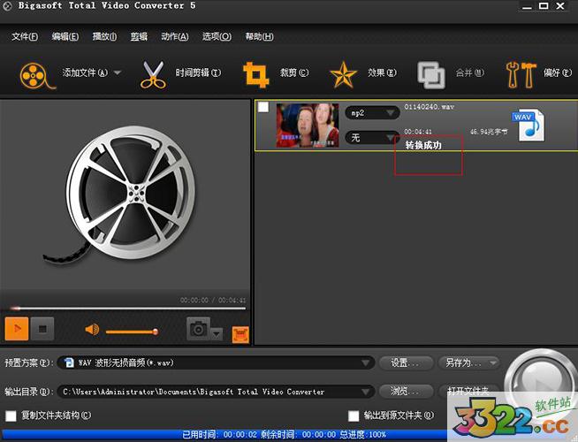Click the duration 00:04:41 in file row

click(x=418, y=132)
